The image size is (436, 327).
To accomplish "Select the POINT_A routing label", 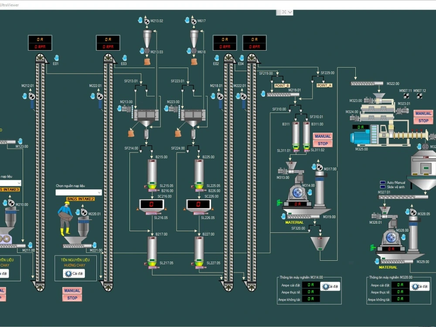I will pyautogui.click(x=324, y=85).
